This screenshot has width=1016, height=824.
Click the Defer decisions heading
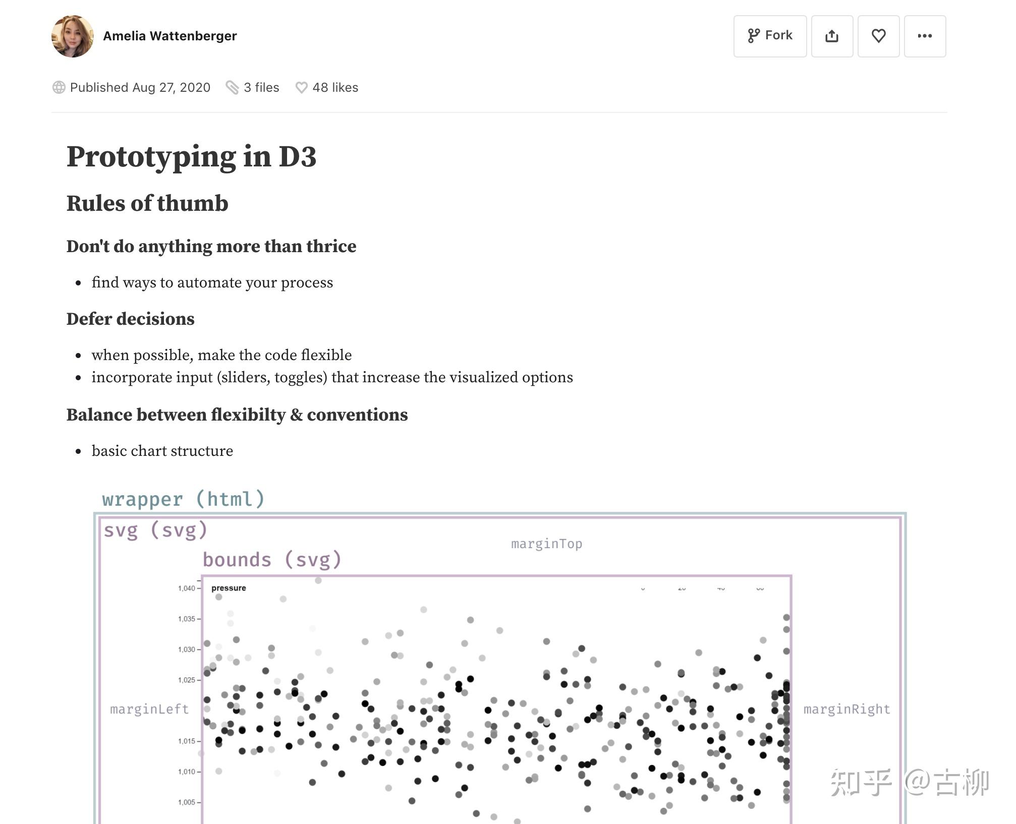[130, 319]
